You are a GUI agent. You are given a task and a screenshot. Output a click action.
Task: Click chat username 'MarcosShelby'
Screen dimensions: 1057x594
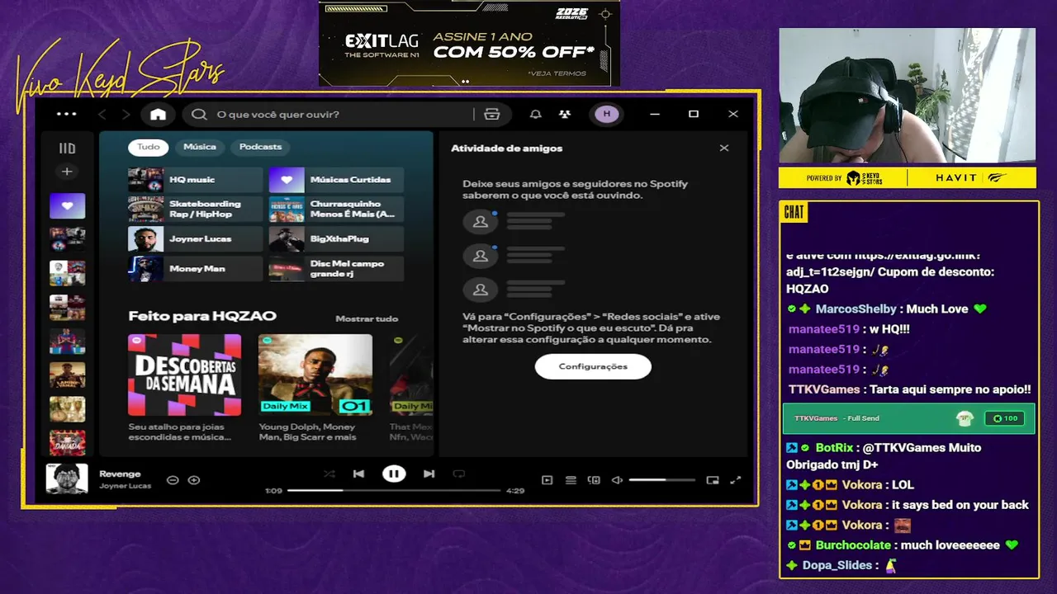click(x=856, y=309)
